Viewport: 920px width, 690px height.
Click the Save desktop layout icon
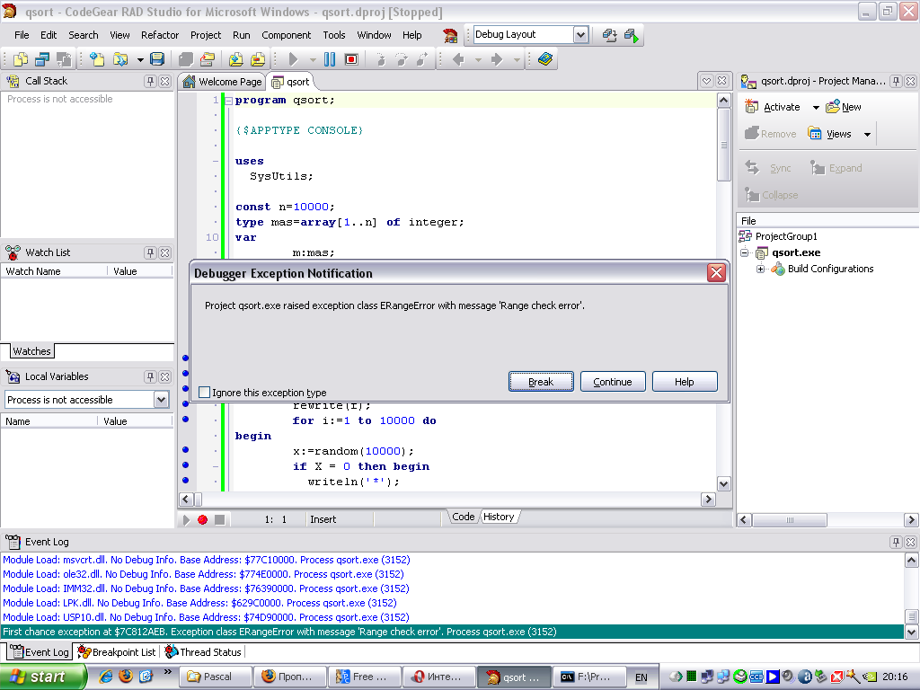pos(610,35)
